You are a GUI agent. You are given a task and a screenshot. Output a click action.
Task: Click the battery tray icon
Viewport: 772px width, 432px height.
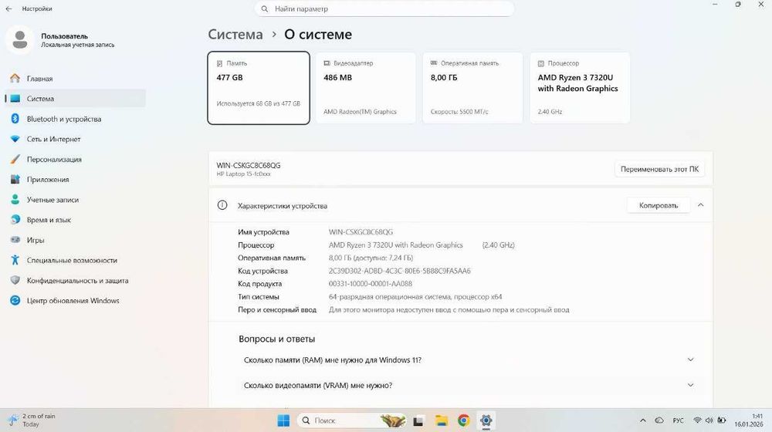pyautogui.click(x=721, y=420)
